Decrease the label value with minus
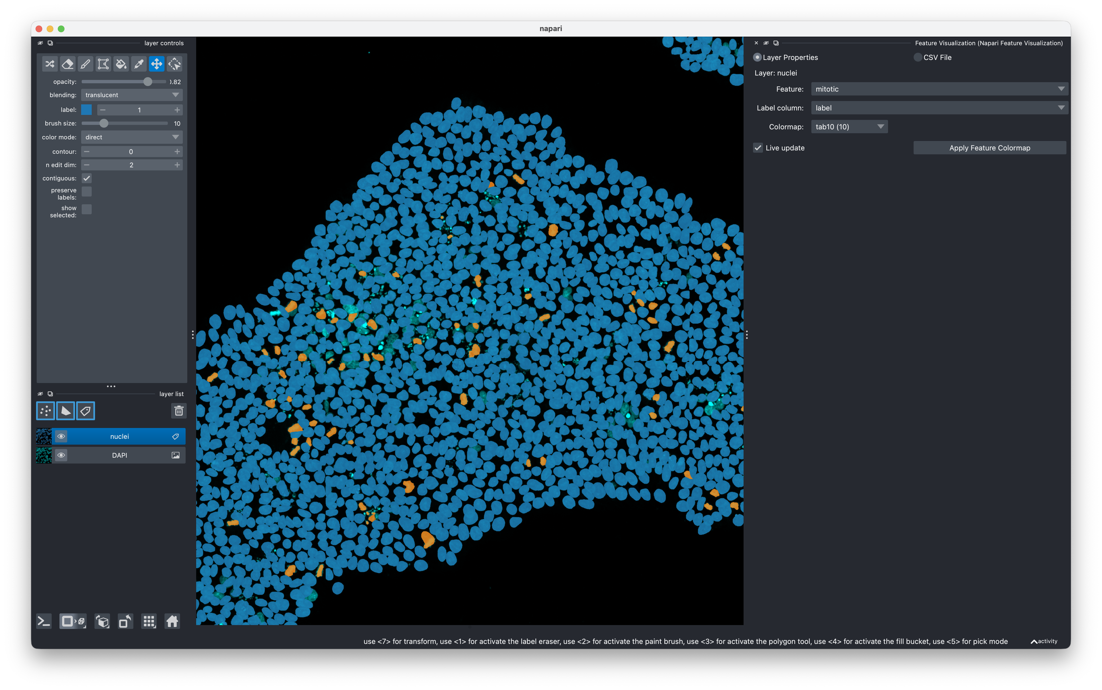 pos(103,110)
